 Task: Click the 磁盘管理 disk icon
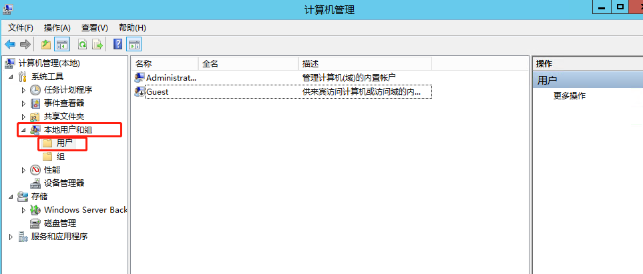click(x=35, y=223)
